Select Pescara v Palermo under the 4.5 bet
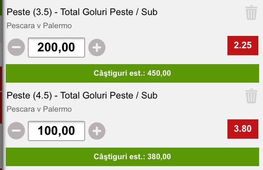 point(39,109)
